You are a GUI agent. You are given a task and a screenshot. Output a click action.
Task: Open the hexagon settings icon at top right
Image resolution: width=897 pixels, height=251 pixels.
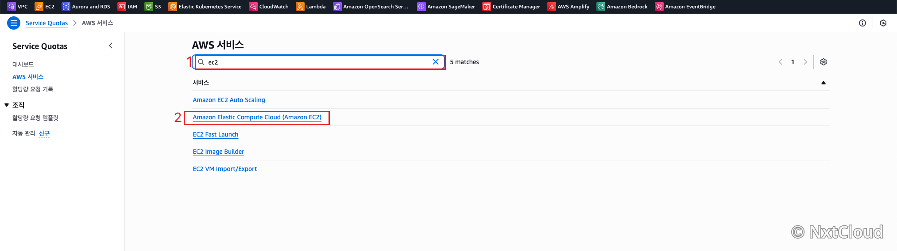[x=883, y=23]
